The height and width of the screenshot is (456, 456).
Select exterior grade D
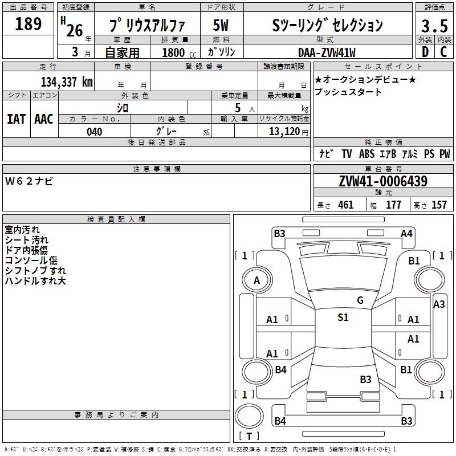click(425, 52)
